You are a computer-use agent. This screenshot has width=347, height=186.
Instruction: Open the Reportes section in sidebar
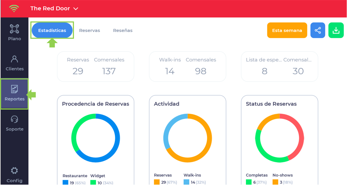coord(14,94)
